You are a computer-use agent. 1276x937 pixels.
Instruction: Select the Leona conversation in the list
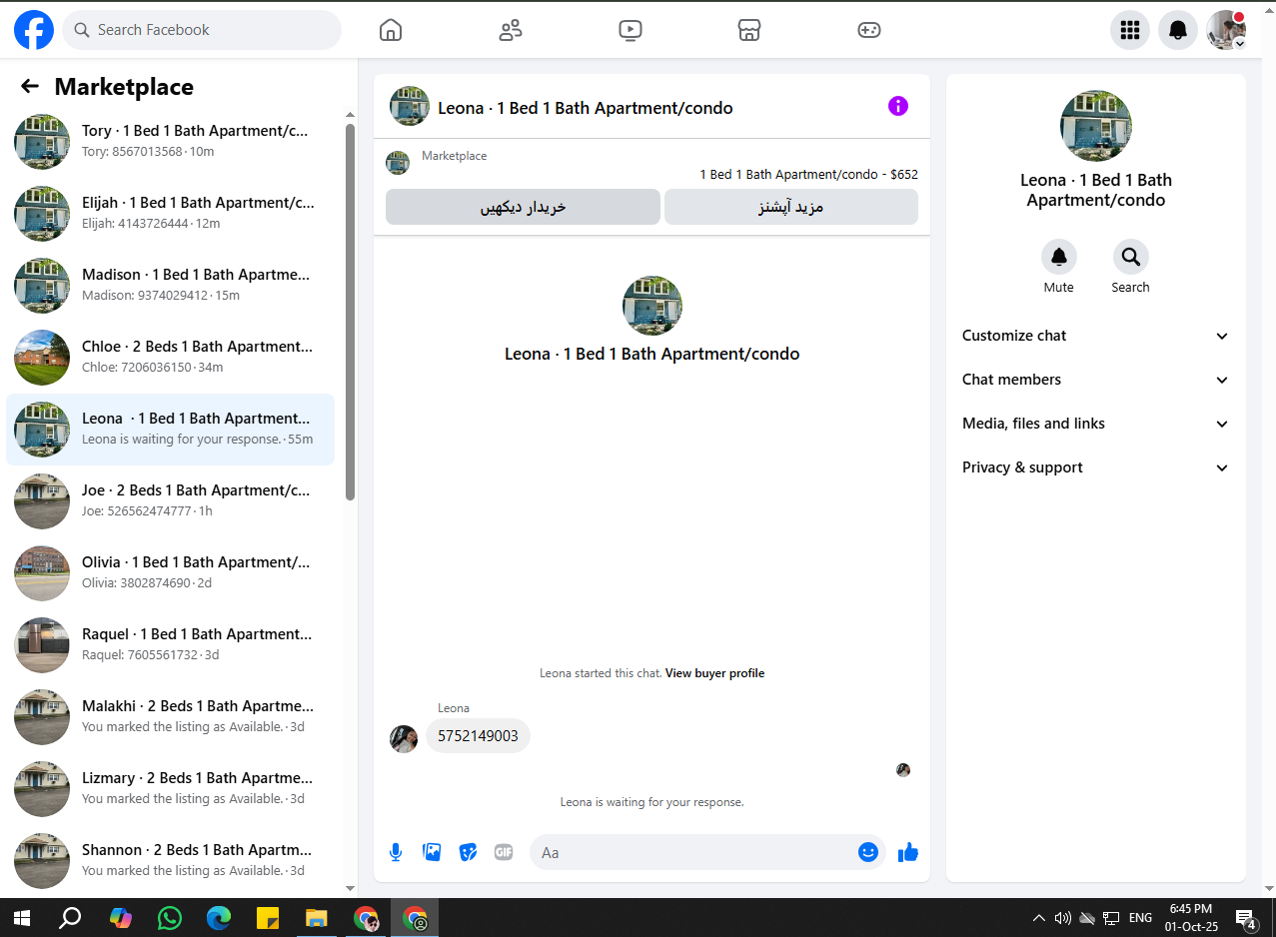coord(171,430)
